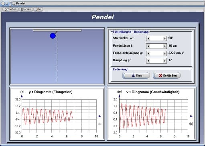Increase Dämpfung with right arrow
The width and height of the screenshot is (205, 146).
(165, 61)
